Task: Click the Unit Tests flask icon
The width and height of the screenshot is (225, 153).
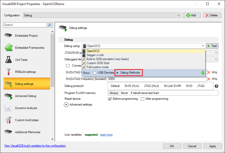Action: [x=9, y=60]
